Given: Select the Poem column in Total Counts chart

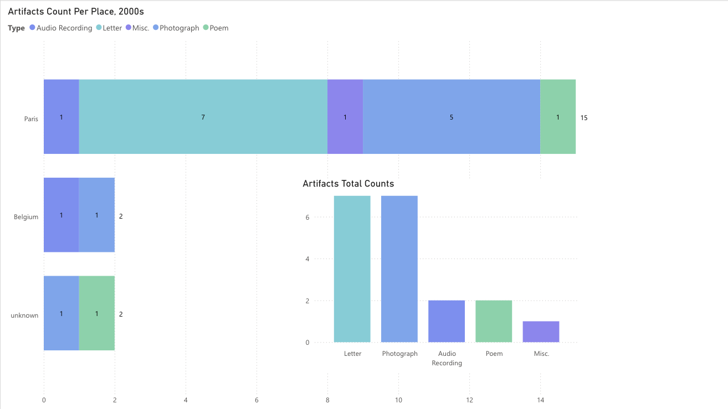Looking at the screenshot, I should coord(494,322).
